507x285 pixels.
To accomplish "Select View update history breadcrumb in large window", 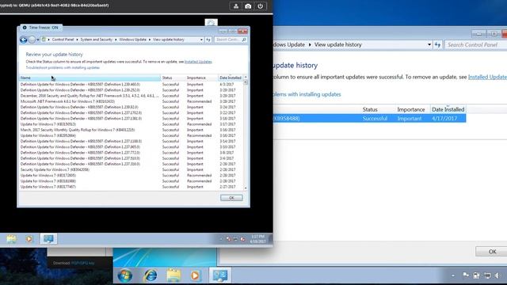I will (x=338, y=44).
